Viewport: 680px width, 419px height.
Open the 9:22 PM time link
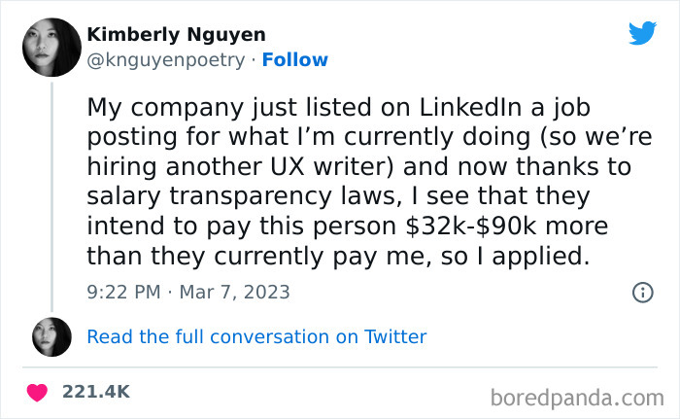(x=124, y=292)
